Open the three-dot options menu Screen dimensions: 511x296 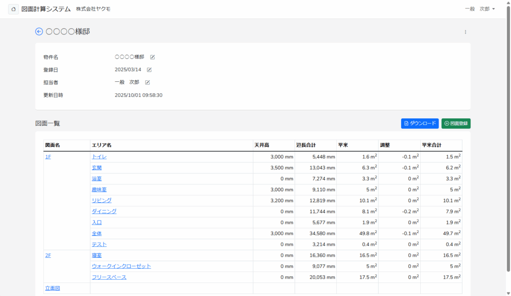point(465,32)
